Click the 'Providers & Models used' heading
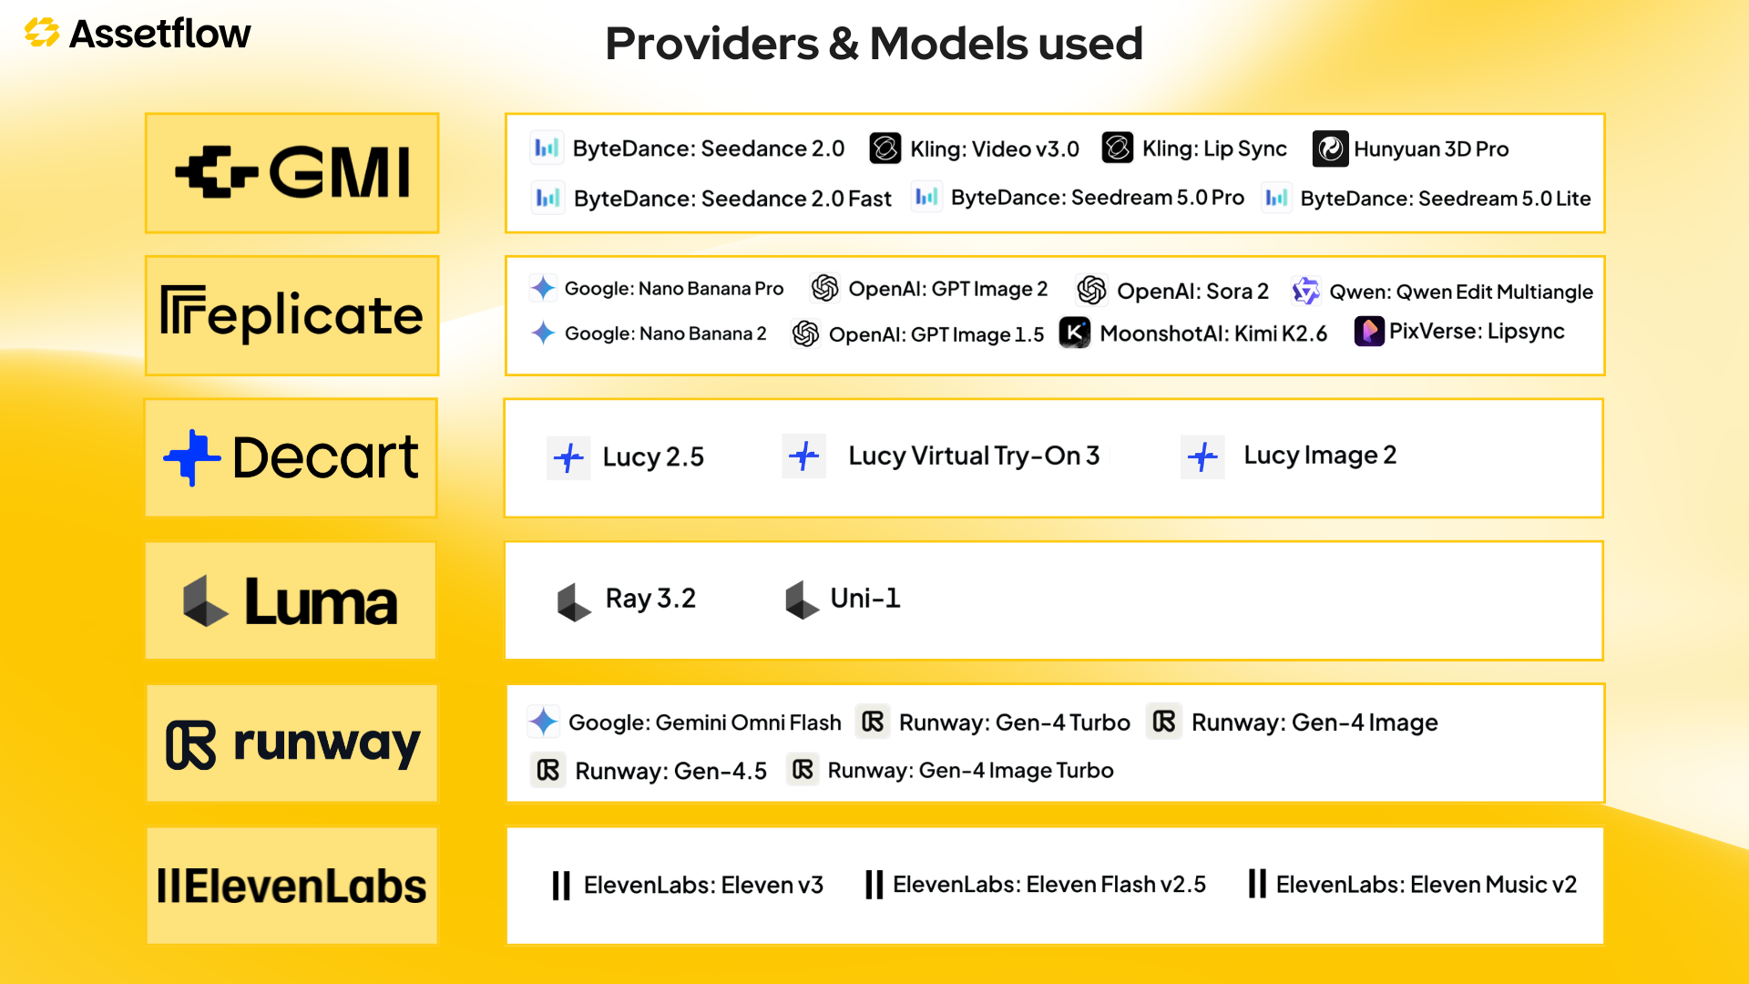Image resolution: width=1749 pixels, height=984 pixels. point(874,43)
